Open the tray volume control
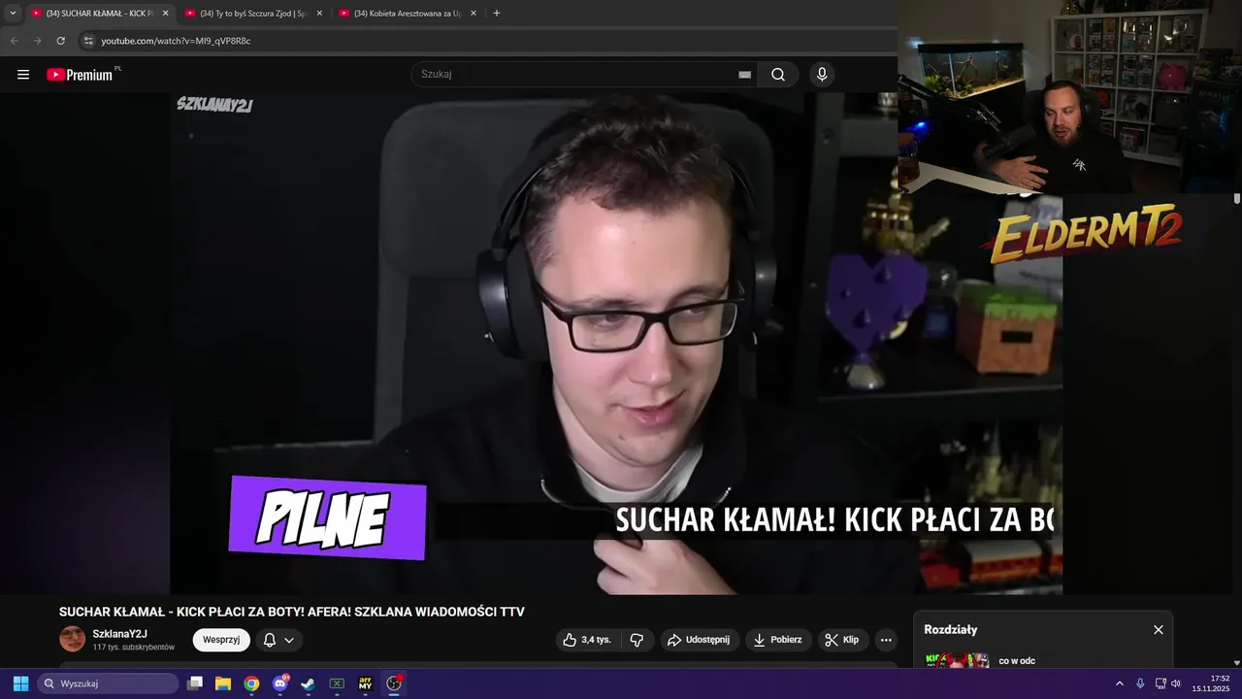1242x699 pixels. coord(1176,683)
